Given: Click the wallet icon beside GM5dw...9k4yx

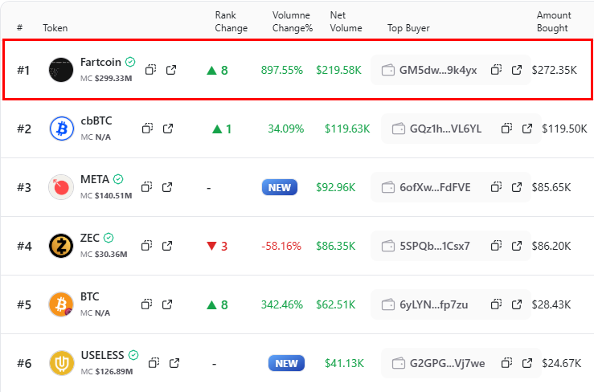Looking at the screenshot, I should click(388, 70).
